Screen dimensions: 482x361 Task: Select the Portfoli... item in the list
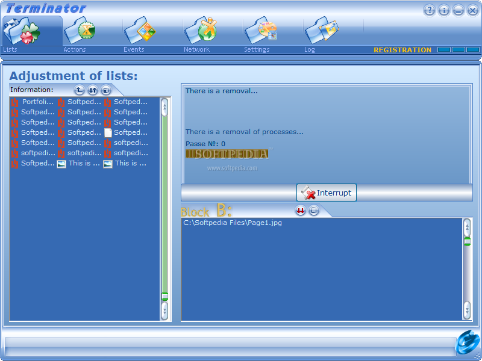33,102
